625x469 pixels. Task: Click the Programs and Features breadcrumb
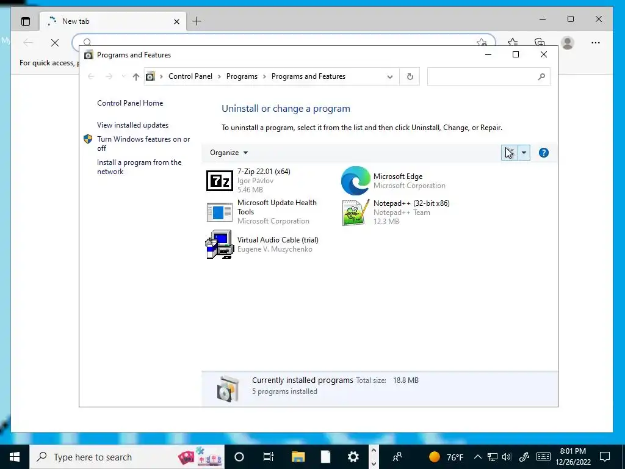click(x=308, y=76)
